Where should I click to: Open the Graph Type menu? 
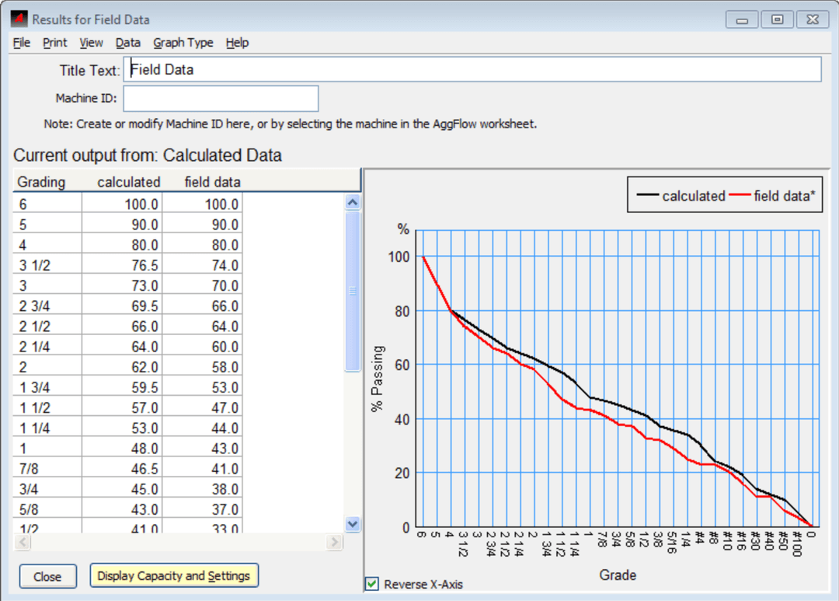click(x=183, y=43)
